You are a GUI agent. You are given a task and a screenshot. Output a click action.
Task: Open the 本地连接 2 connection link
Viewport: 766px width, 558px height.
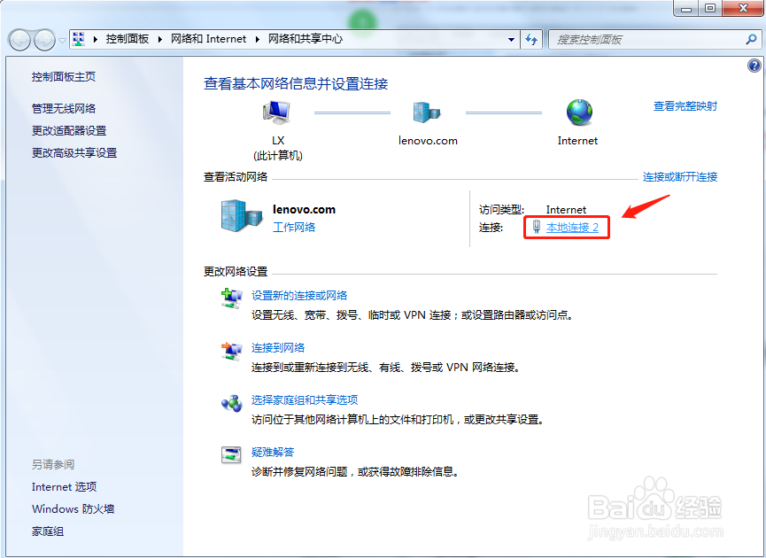pyautogui.click(x=572, y=228)
